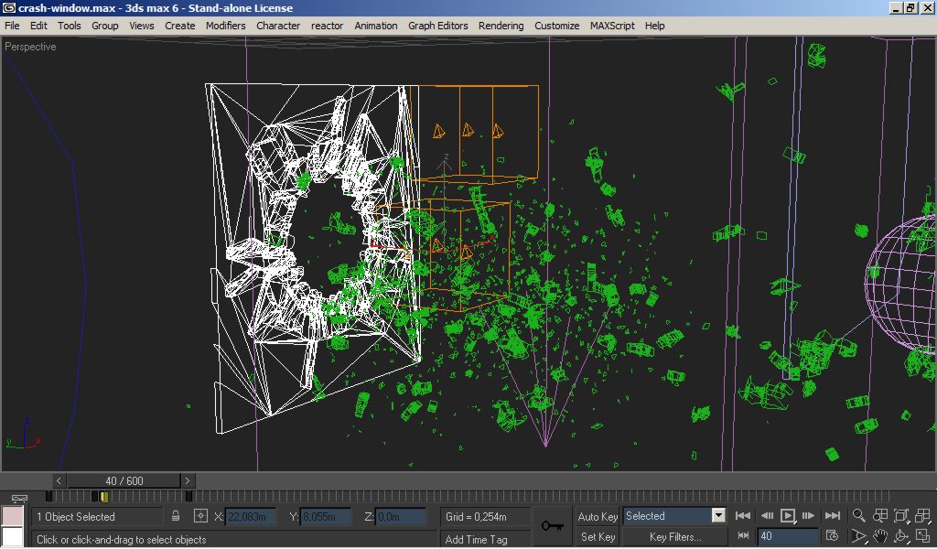
Task: Open the Modifiers menu
Action: (225, 26)
